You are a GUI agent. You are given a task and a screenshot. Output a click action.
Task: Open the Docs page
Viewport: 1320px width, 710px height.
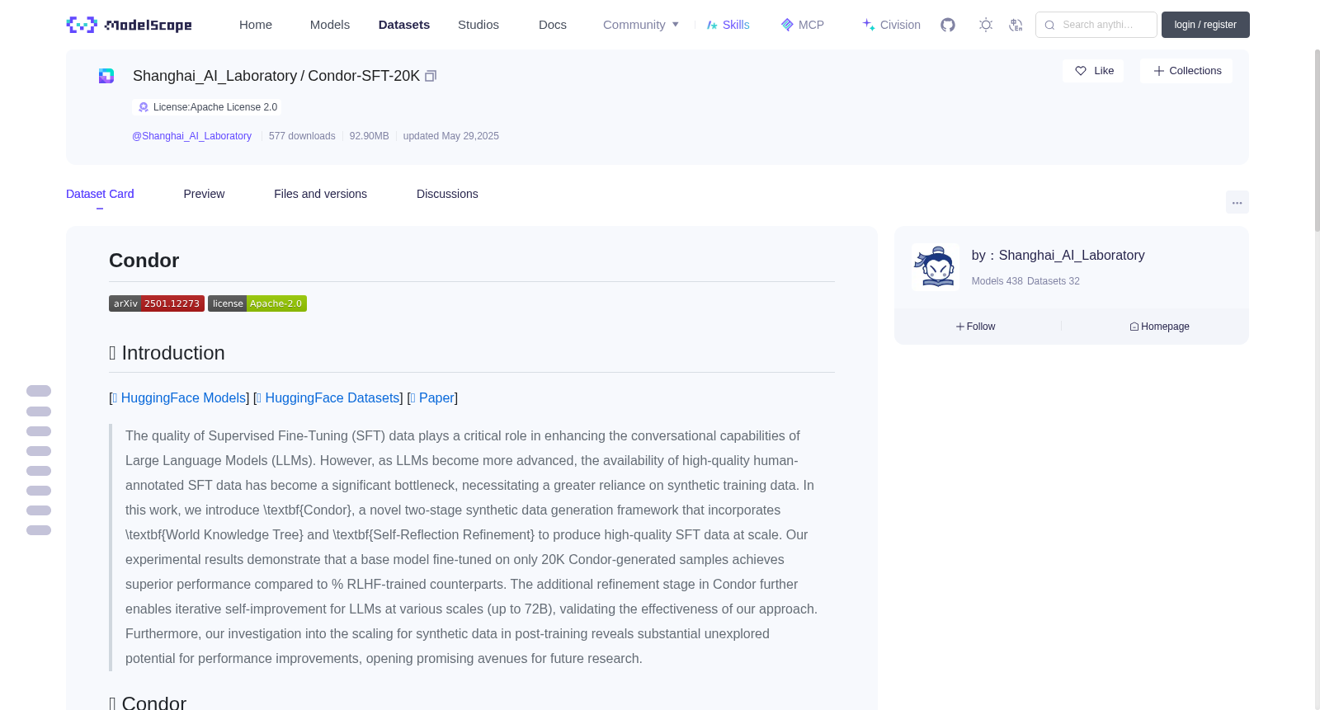tap(553, 25)
